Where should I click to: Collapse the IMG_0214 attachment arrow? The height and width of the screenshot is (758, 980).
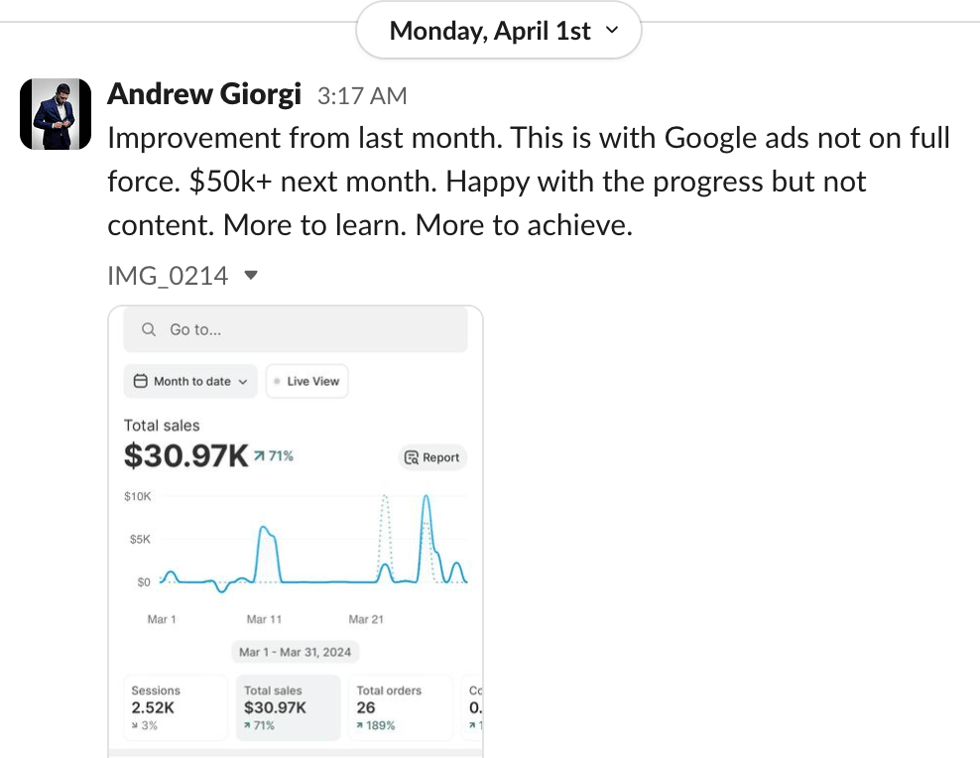[x=251, y=275]
